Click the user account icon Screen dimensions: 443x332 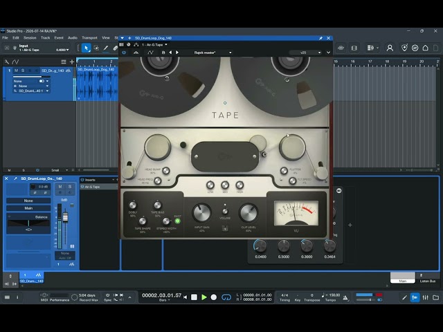[390, 48]
